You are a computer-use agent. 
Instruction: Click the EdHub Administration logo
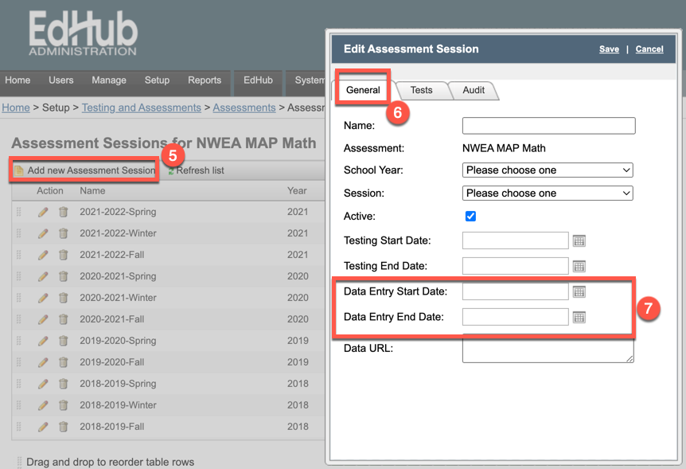[x=83, y=33]
